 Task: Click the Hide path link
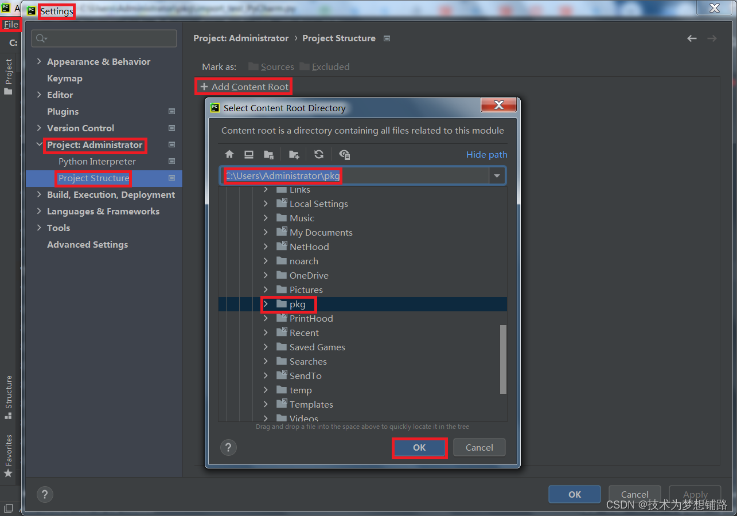(486, 154)
